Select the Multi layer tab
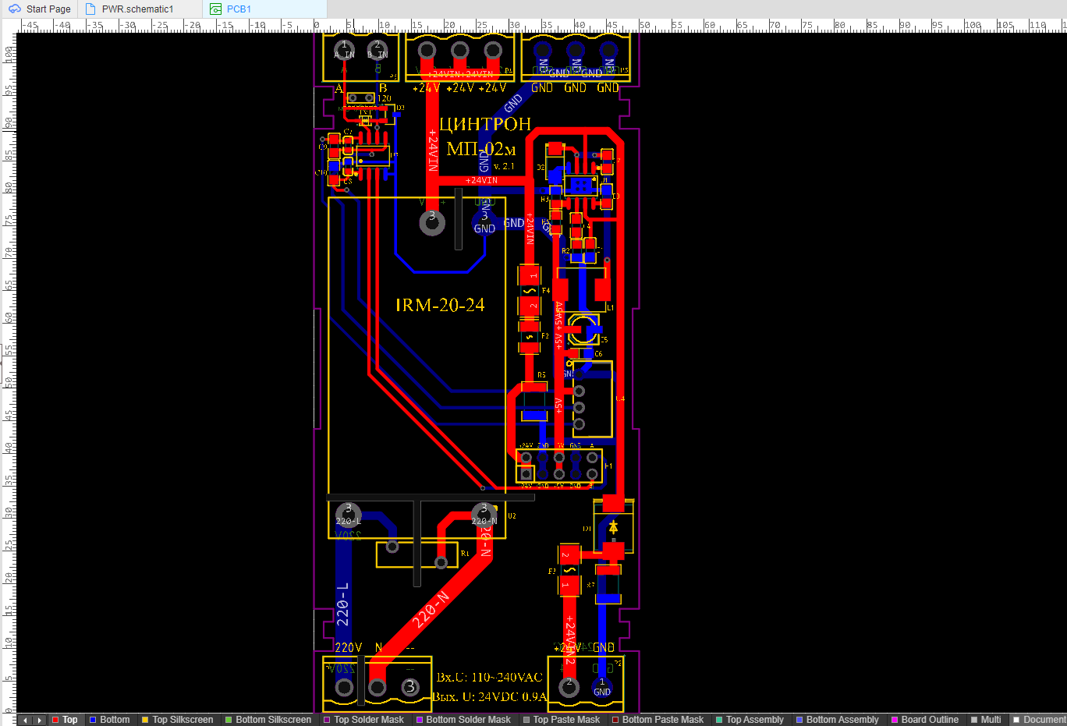 tap(985, 720)
